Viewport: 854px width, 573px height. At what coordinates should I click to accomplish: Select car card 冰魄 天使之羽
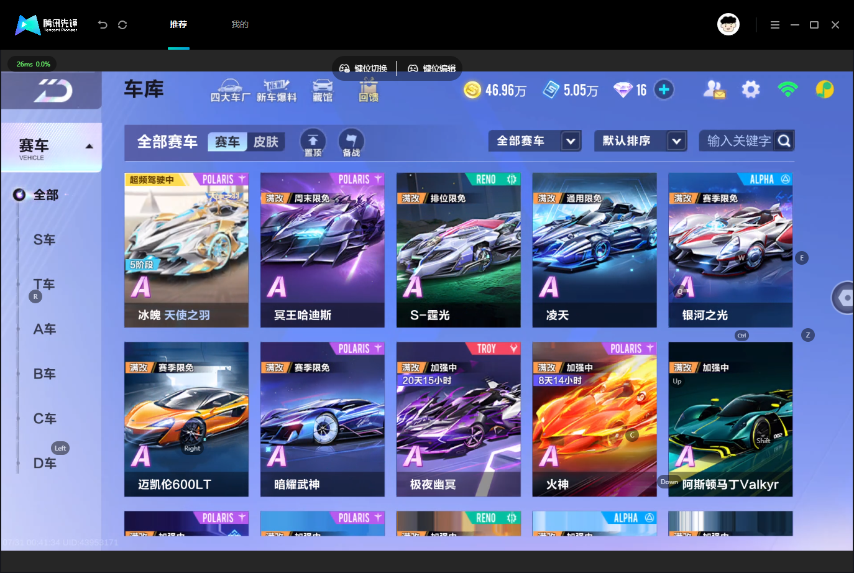(x=186, y=250)
